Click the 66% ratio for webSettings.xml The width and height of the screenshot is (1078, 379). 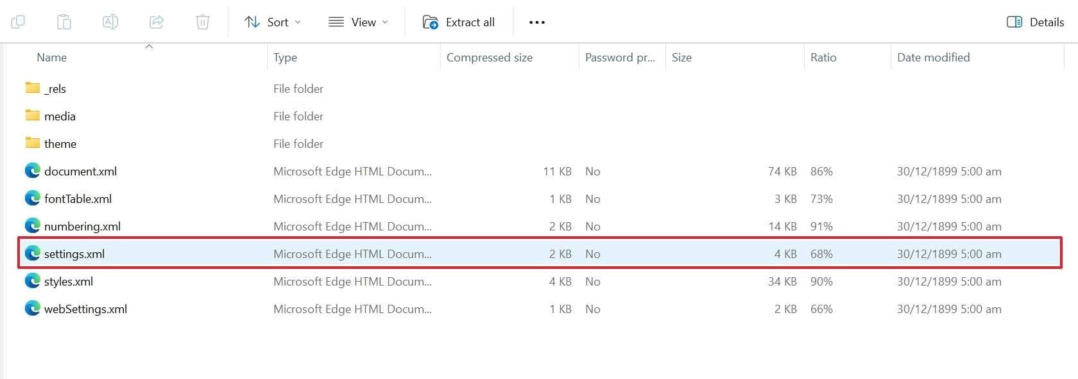821,309
